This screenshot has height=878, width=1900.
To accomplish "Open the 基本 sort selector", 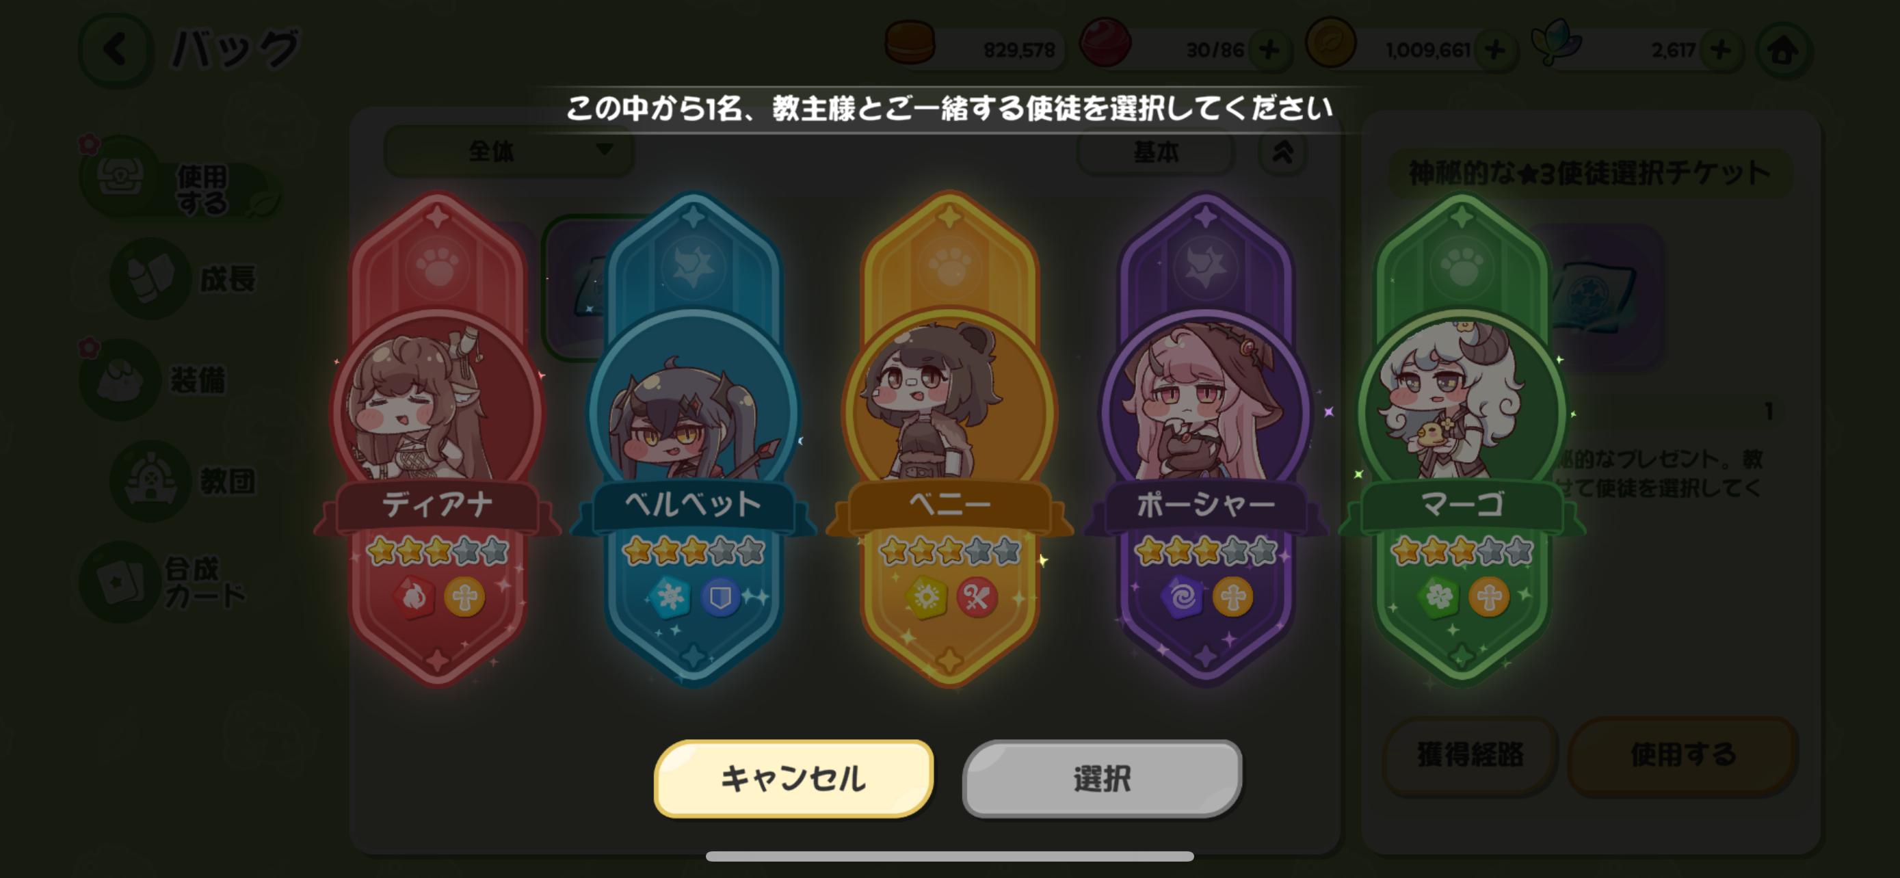I will click(x=1156, y=152).
